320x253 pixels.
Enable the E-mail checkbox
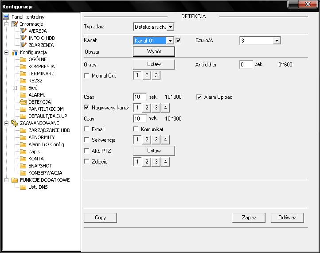(86, 129)
